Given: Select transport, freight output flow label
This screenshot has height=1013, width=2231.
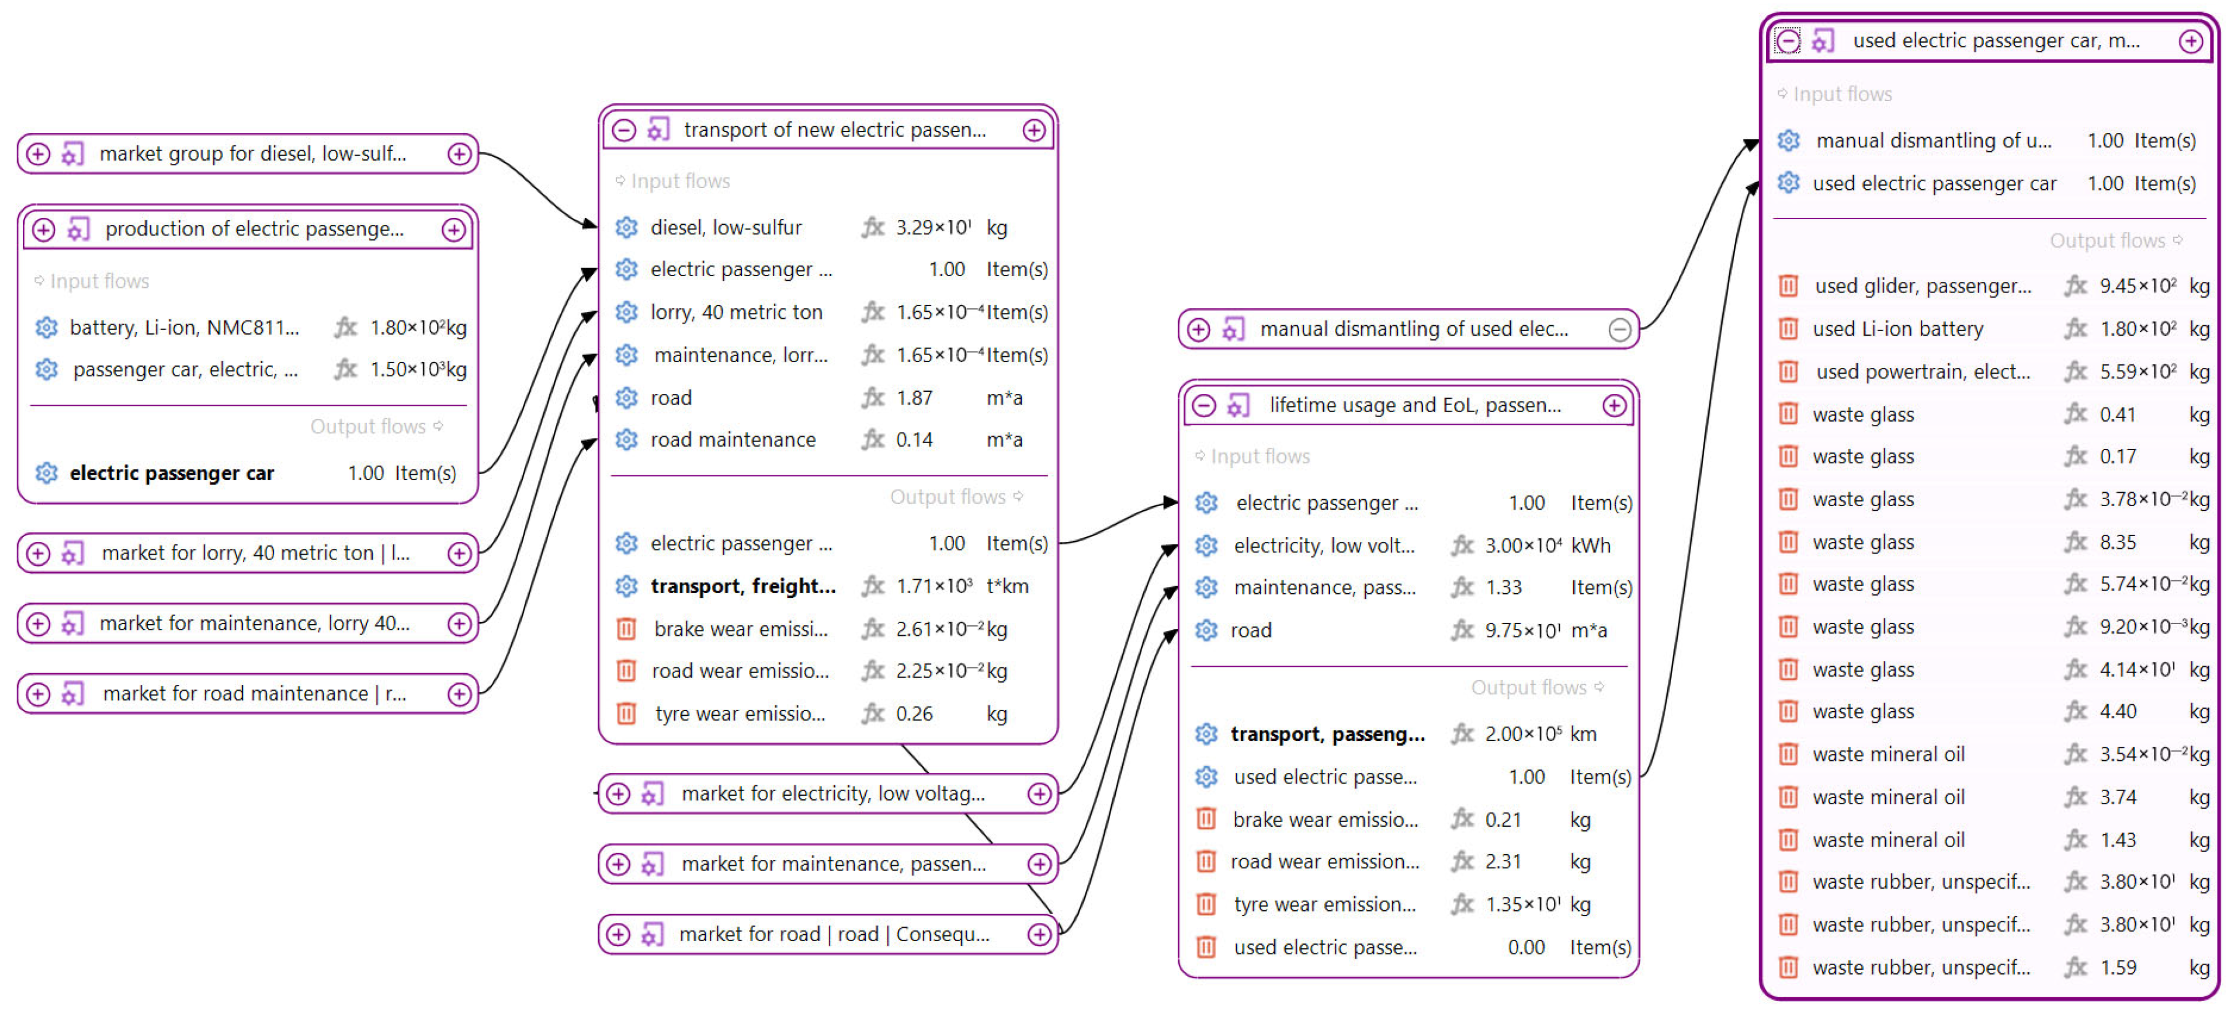Looking at the screenshot, I should coord(742,587).
